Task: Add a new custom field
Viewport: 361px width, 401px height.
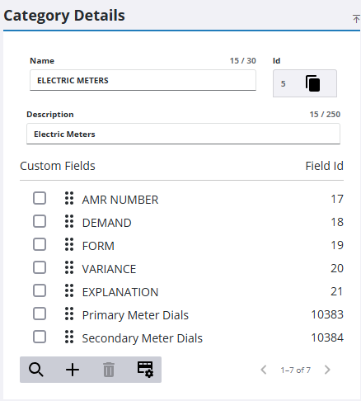Action: pyautogui.click(x=73, y=370)
